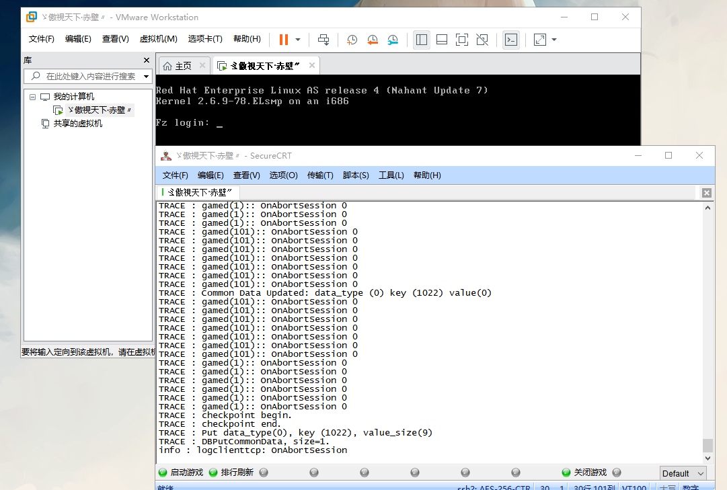Screen dimensions: 727x490
Task: Click the 'Common Data Updated' terminal line
Action: (x=325, y=293)
